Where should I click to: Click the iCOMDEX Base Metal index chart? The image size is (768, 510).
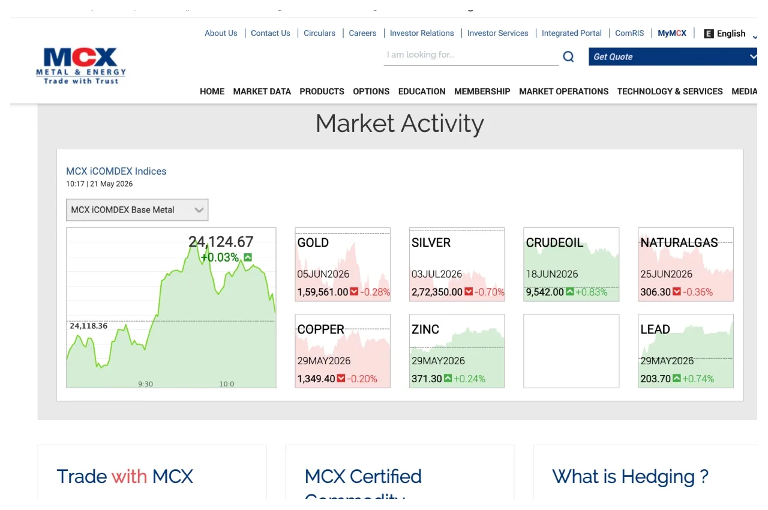tap(171, 308)
